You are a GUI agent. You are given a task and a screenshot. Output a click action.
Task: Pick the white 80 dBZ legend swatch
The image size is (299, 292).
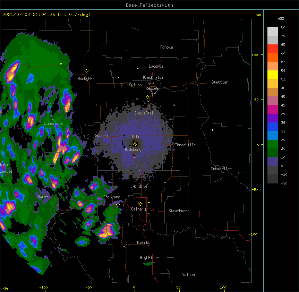pyautogui.click(x=273, y=31)
